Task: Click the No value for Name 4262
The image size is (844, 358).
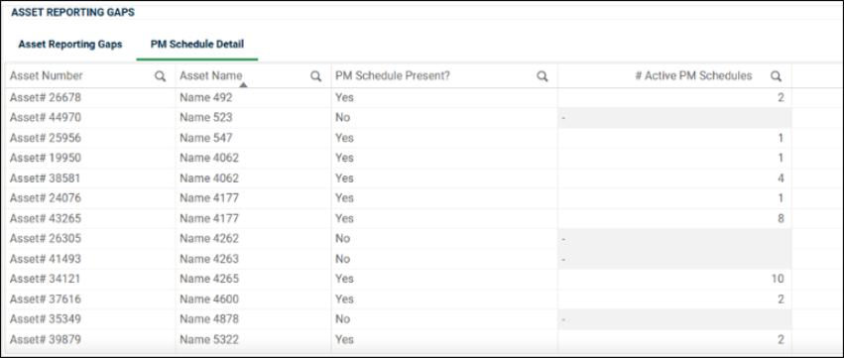Action: [x=342, y=238]
